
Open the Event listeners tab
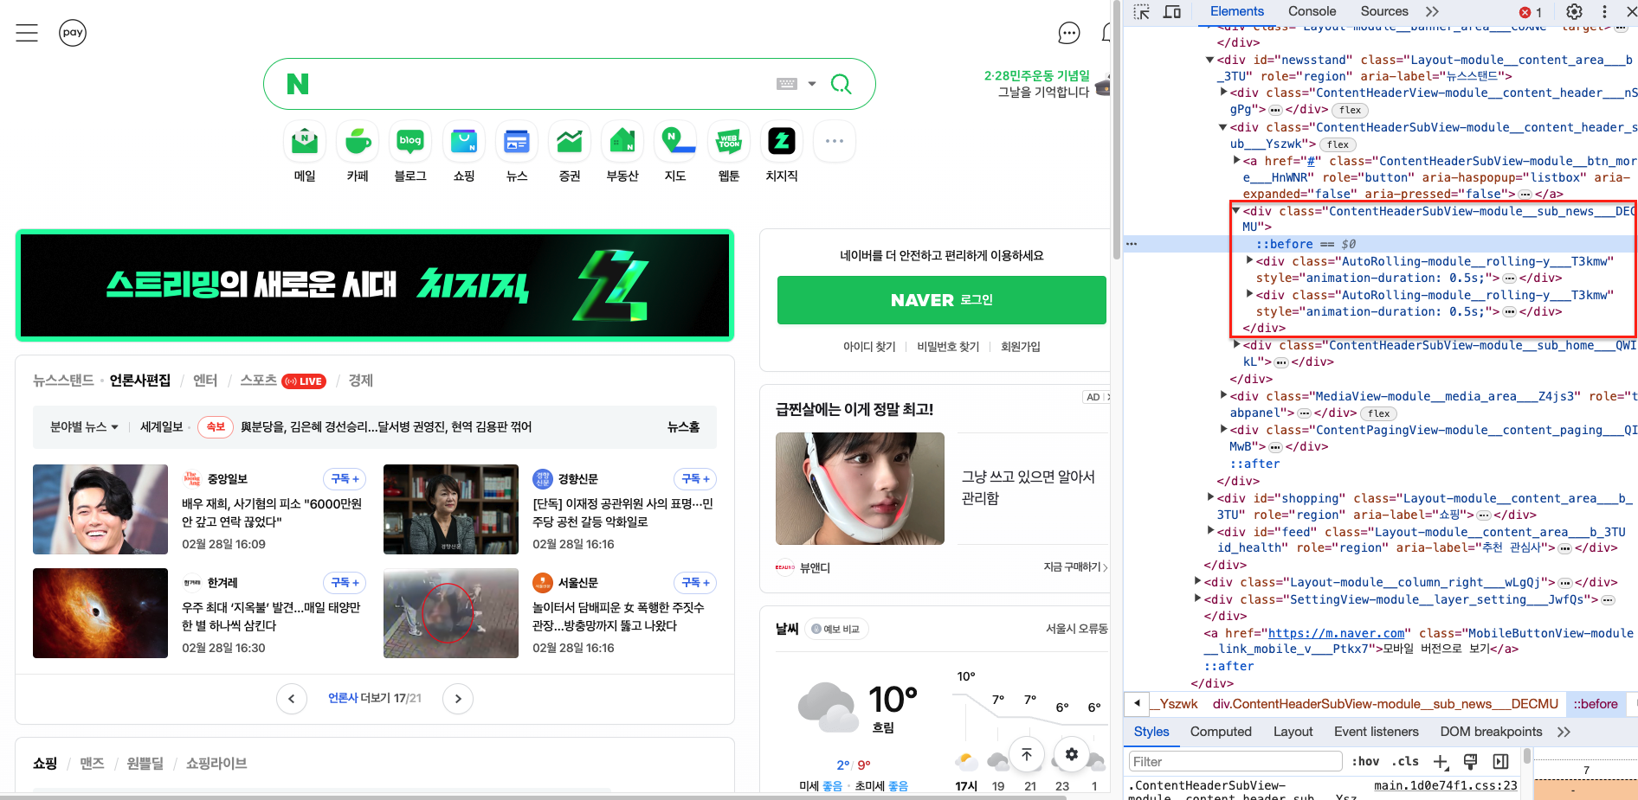[1377, 732]
